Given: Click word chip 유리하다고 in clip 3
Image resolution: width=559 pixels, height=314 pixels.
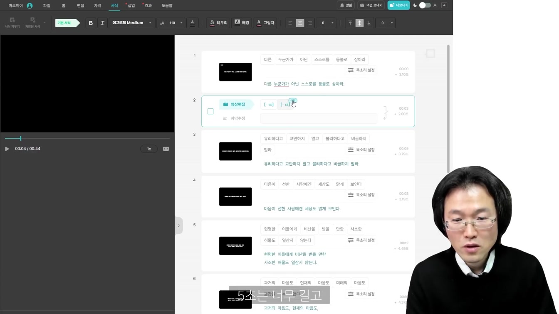Looking at the screenshot, I should 273,138.
